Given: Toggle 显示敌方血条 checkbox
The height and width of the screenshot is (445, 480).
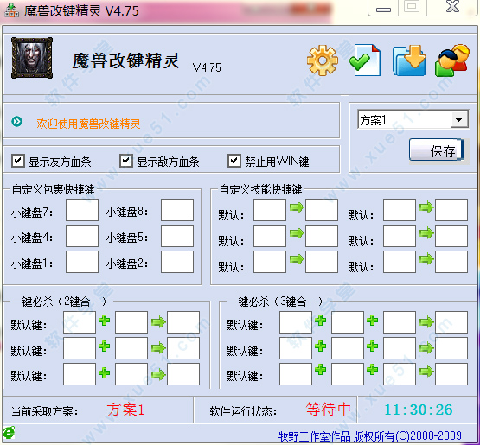Looking at the screenshot, I should (126, 161).
